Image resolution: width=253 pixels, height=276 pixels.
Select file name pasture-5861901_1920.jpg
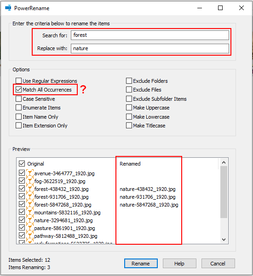coord(64,228)
